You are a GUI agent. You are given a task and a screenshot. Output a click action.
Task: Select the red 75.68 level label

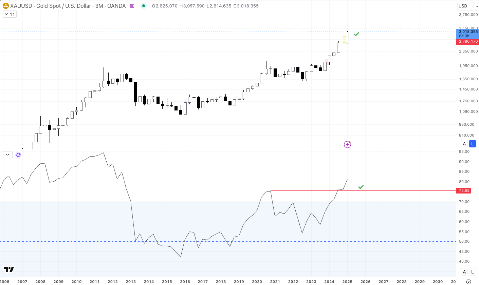point(464,190)
